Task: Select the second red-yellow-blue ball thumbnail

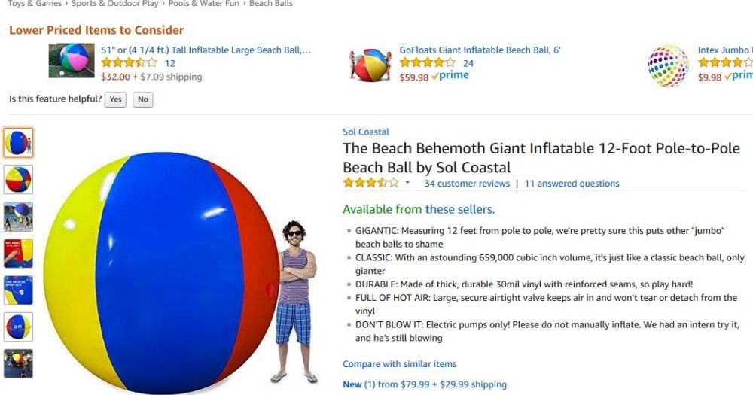Action: [x=18, y=180]
